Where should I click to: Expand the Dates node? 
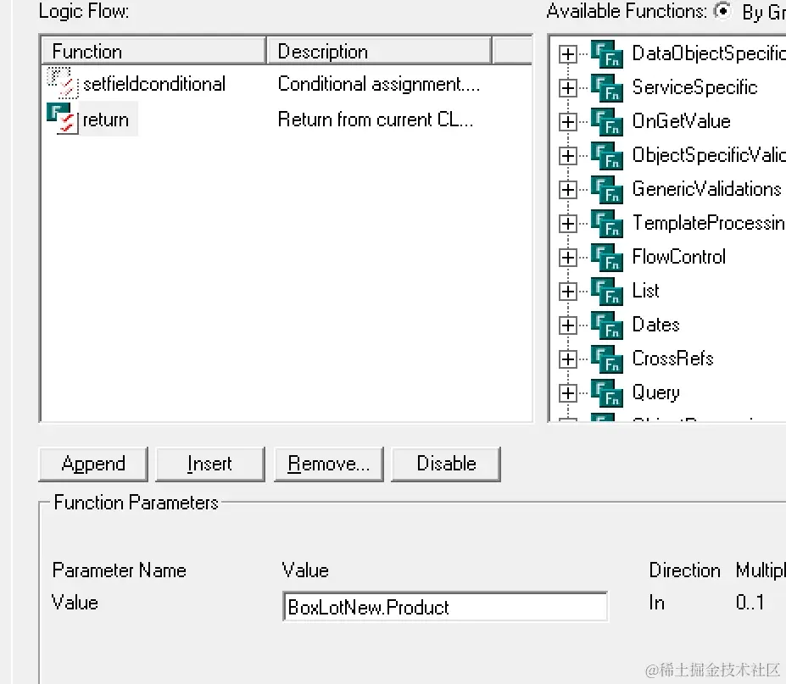click(x=567, y=325)
